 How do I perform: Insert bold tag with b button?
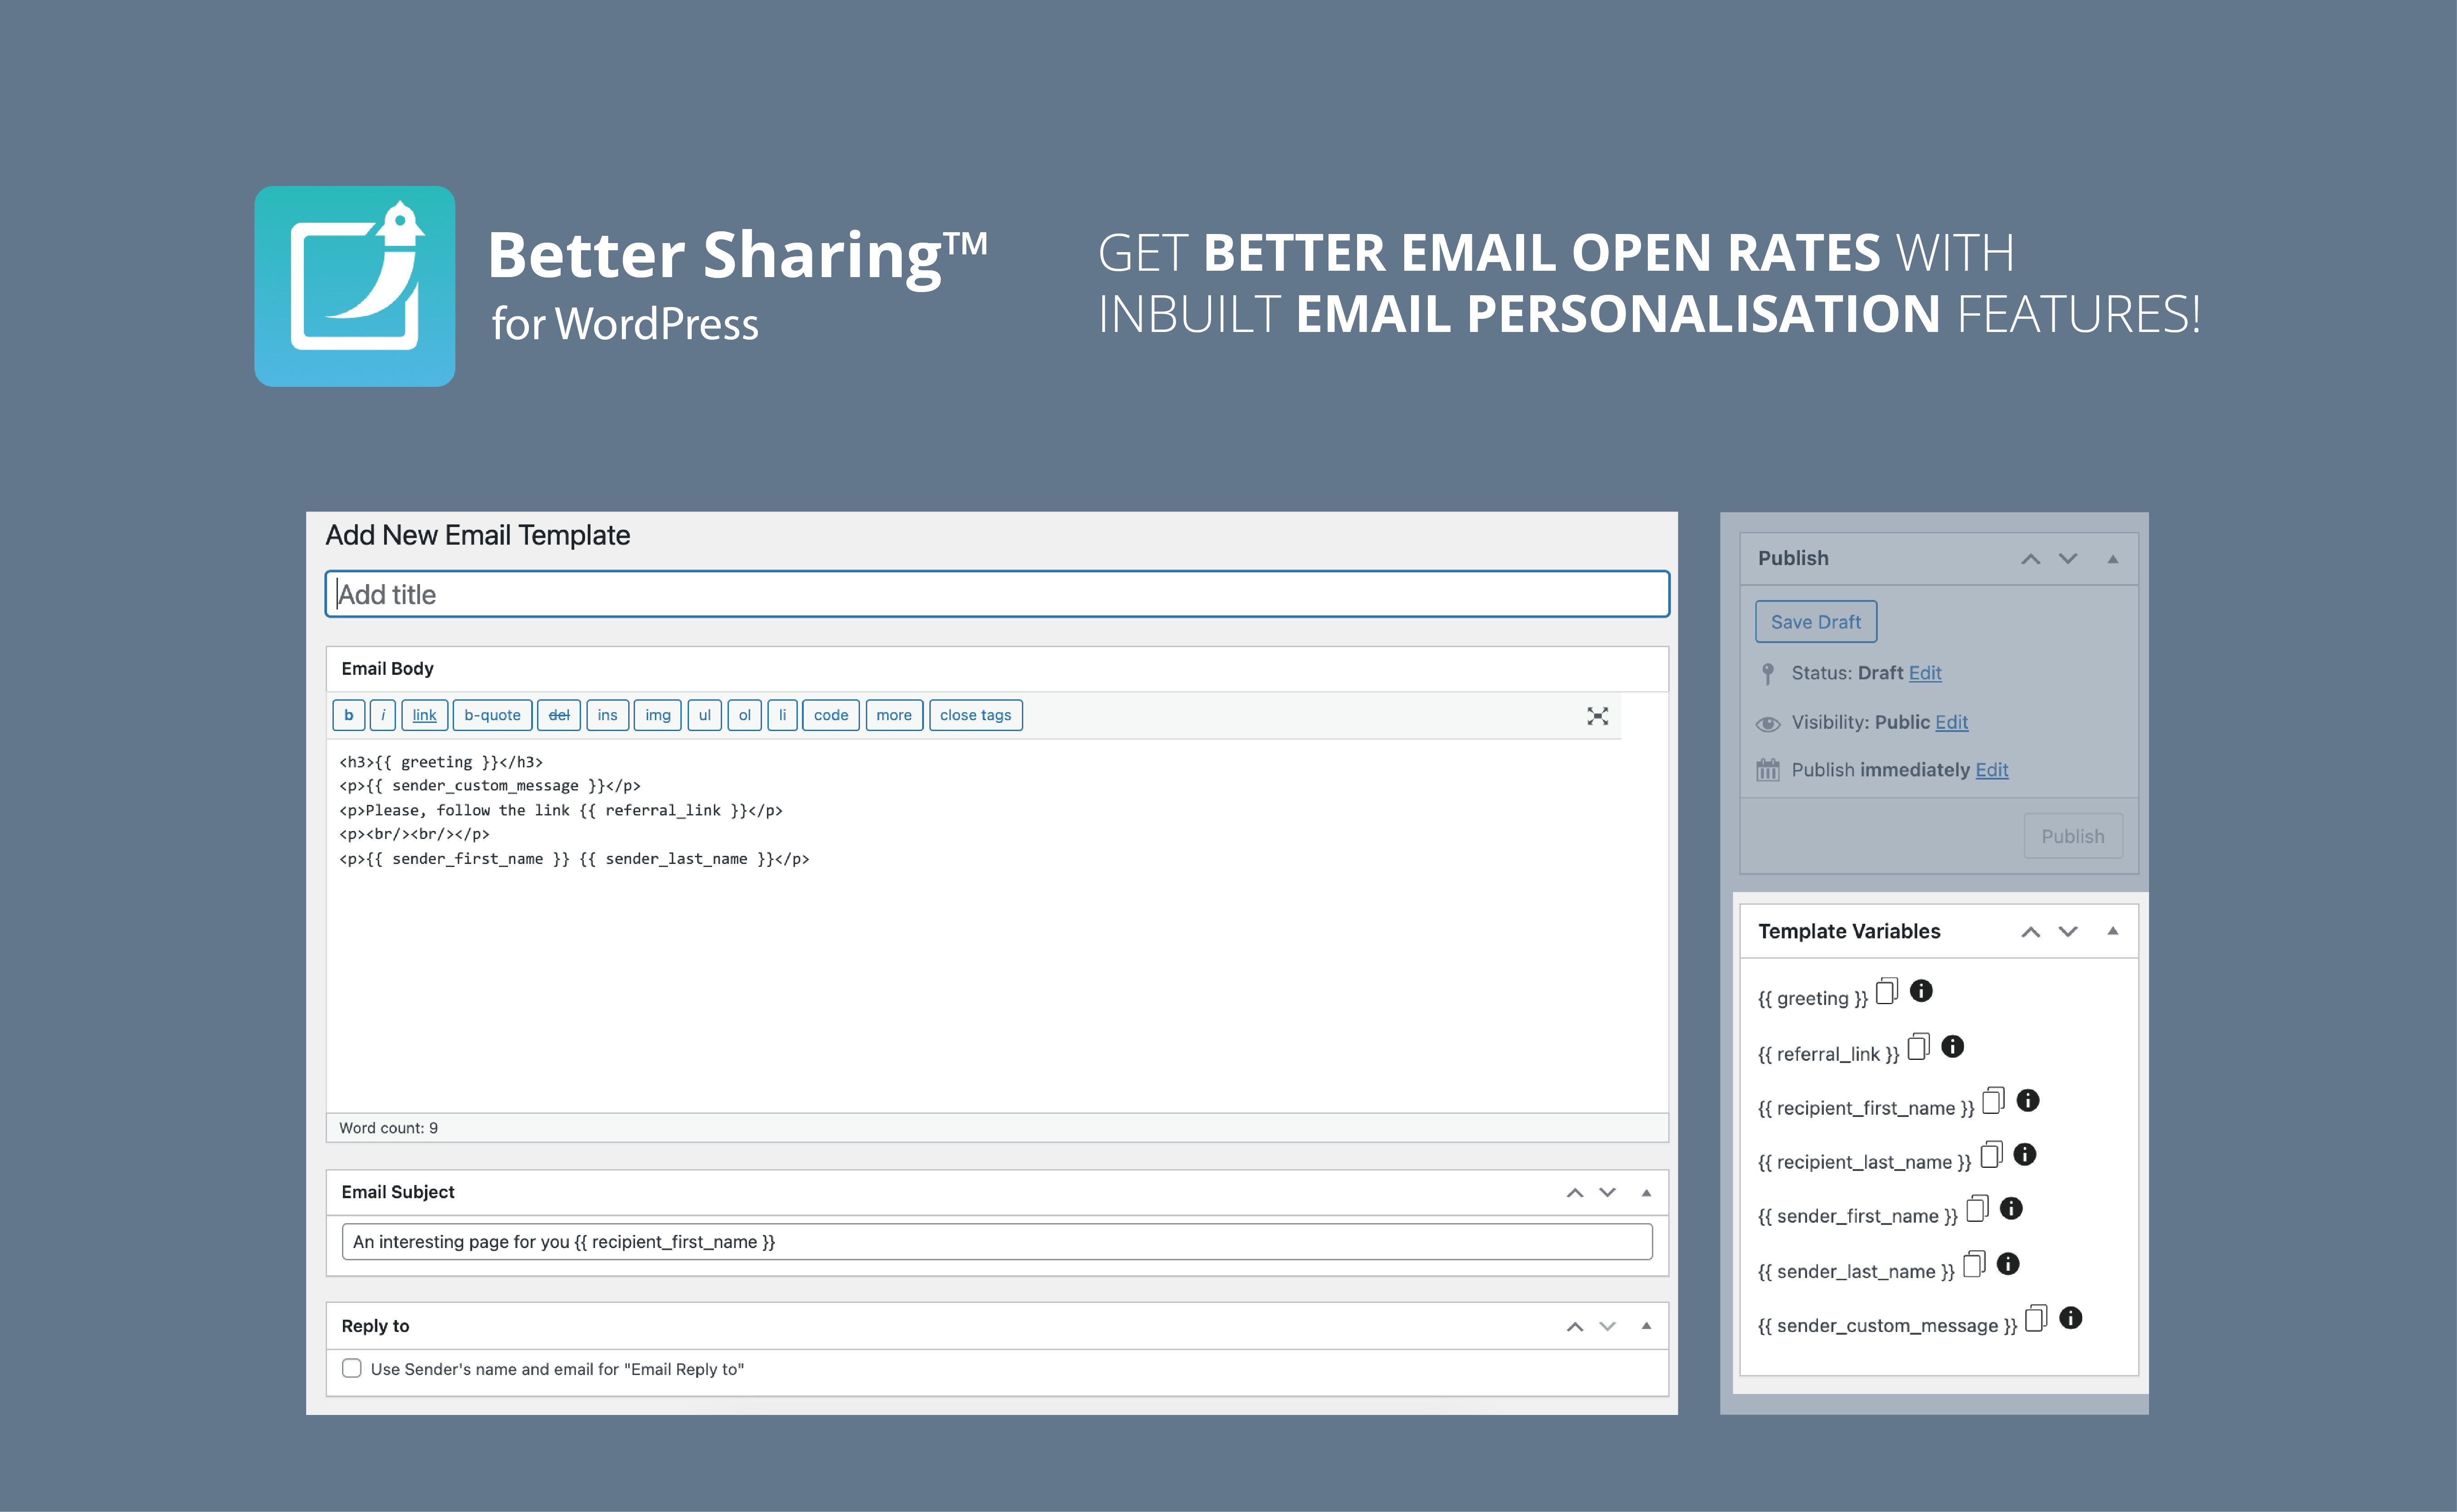[348, 715]
